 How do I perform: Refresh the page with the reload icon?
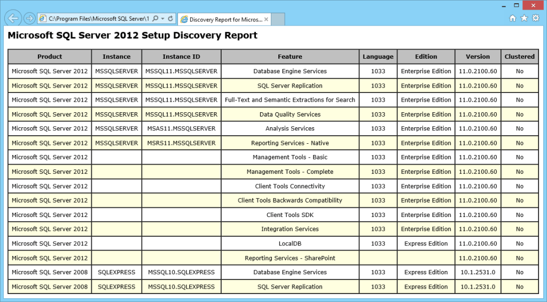click(170, 19)
